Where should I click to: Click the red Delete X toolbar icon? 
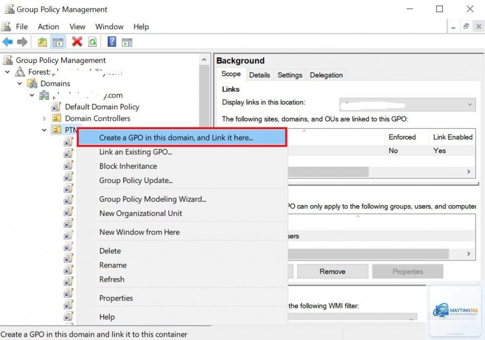[x=77, y=42]
